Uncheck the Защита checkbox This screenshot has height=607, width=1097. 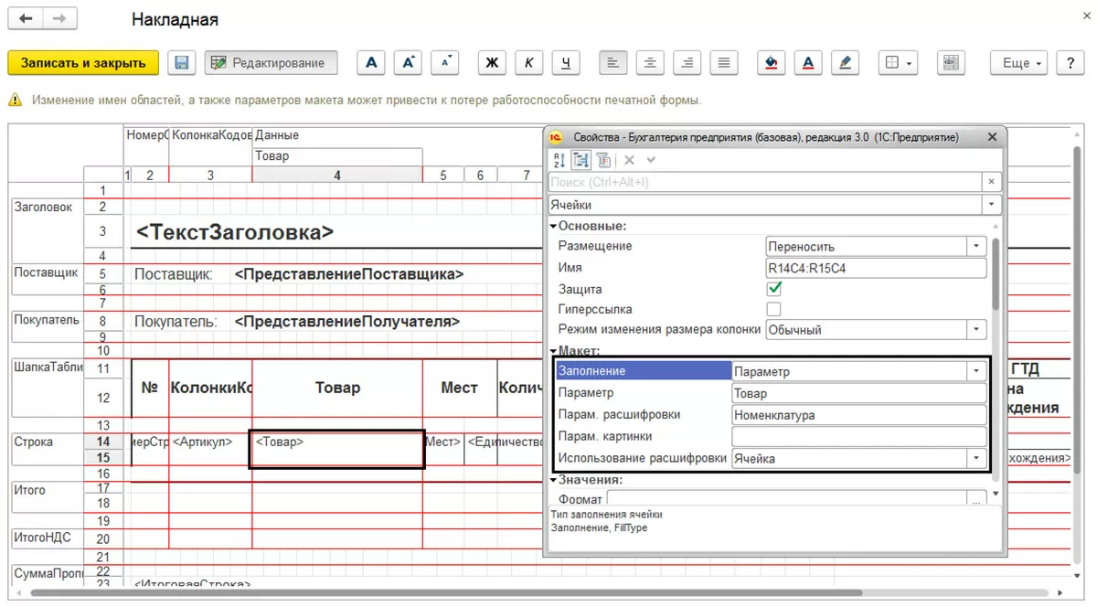[x=774, y=289]
